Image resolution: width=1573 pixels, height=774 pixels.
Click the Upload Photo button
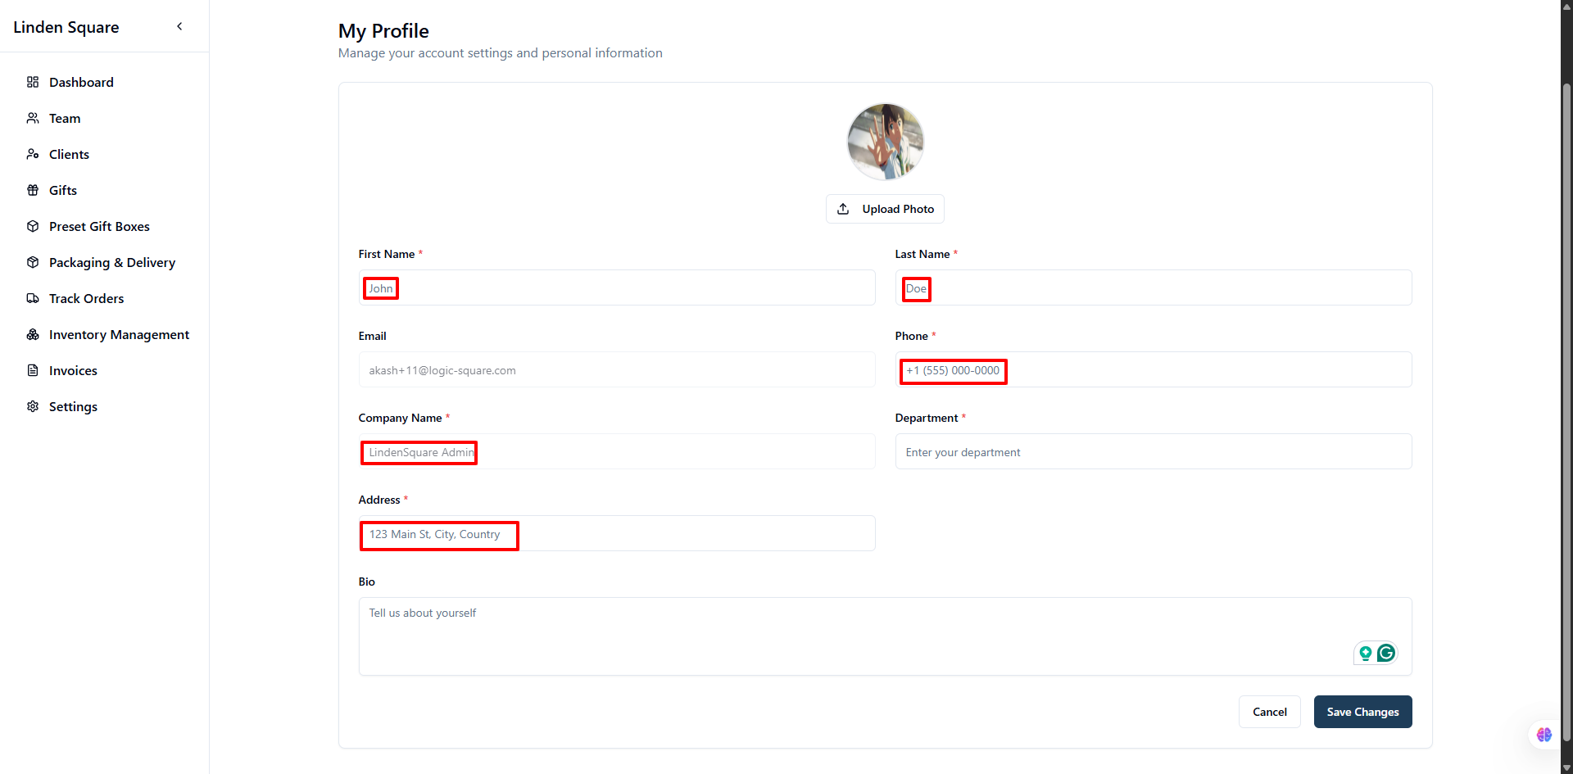(885, 209)
